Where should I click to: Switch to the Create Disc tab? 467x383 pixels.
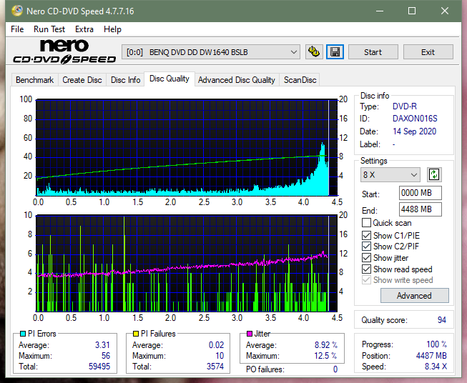tap(82, 80)
